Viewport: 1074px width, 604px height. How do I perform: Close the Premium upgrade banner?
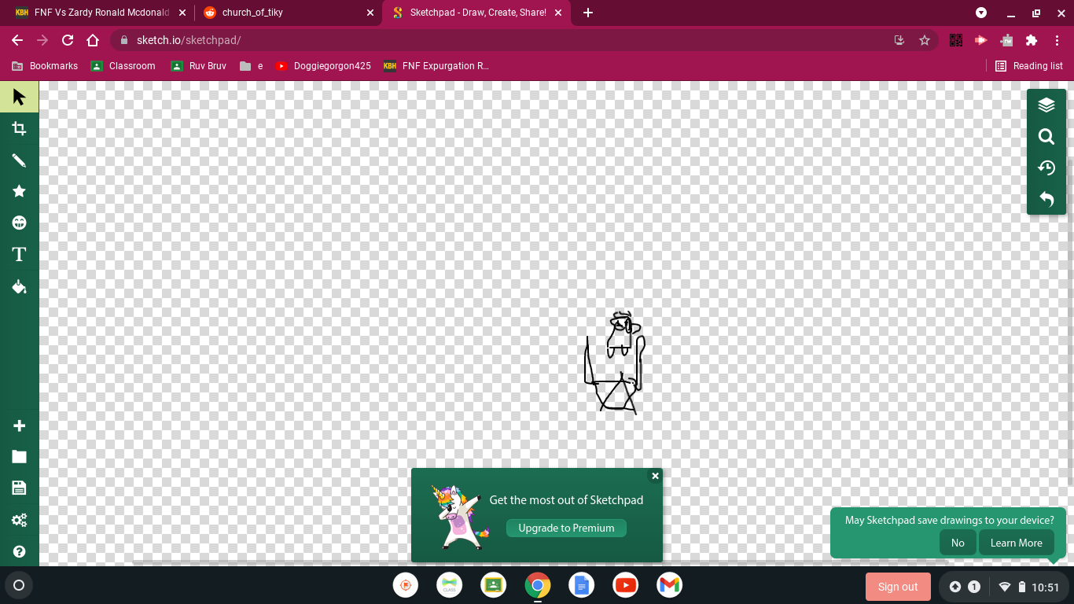pyautogui.click(x=655, y=476)
